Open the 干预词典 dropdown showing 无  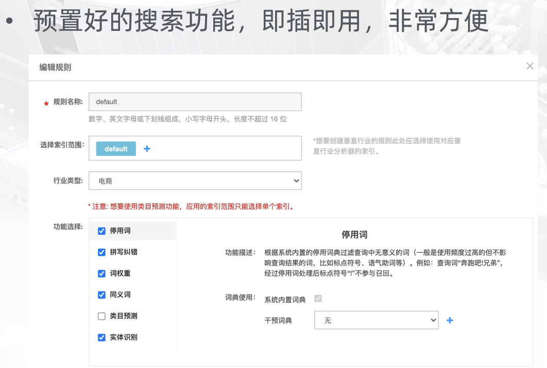376,320
